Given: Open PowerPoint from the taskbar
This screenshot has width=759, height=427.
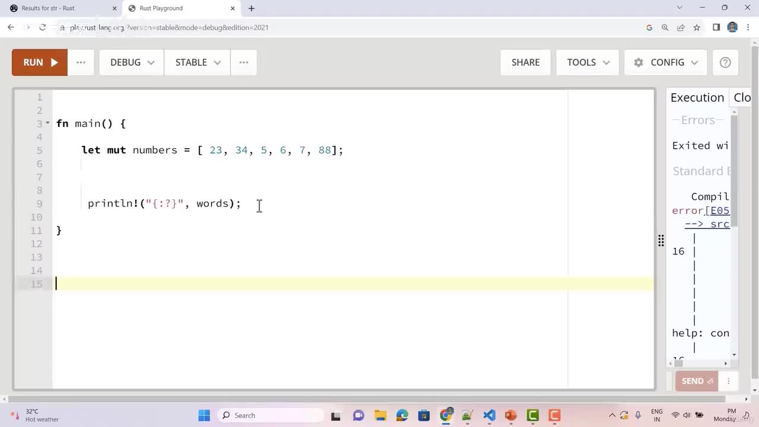Looking at the screenshot, I should point(511,415).
